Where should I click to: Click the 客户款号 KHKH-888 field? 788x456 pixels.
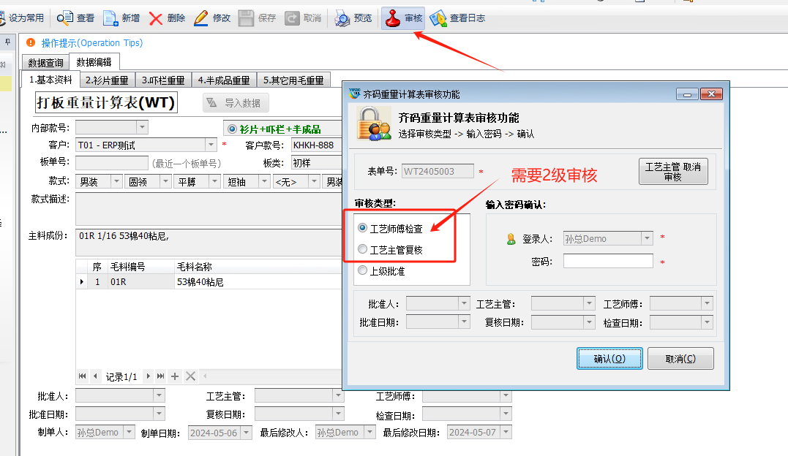tap(317, 145)
